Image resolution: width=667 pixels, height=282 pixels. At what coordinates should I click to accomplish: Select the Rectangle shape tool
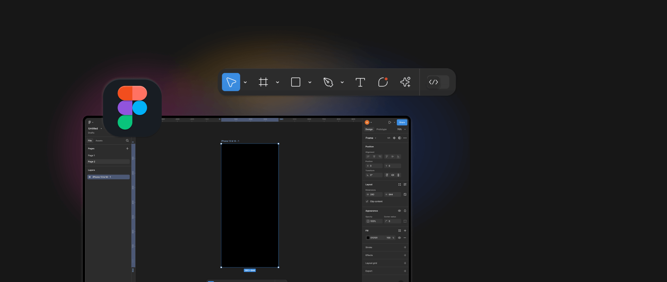(x=296, y=82)
